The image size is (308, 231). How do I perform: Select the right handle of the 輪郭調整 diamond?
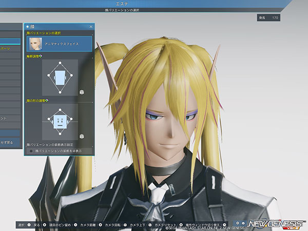tap(71, 75)
